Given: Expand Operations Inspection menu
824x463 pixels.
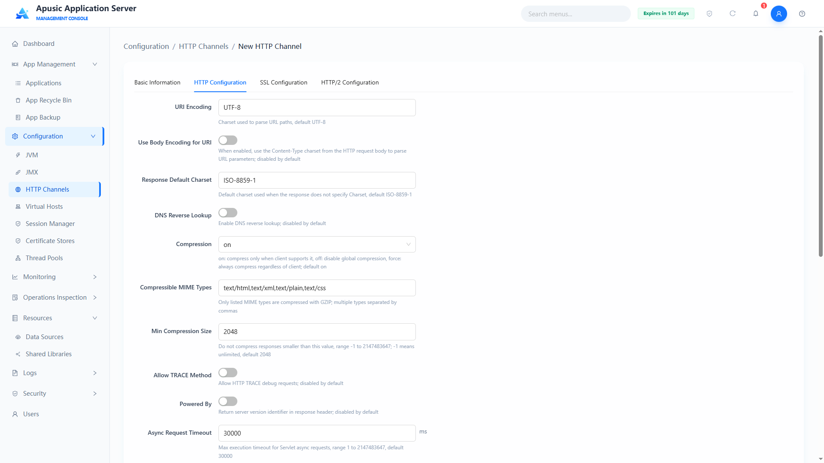Looking at the screenshot, I should click(95, 298).
